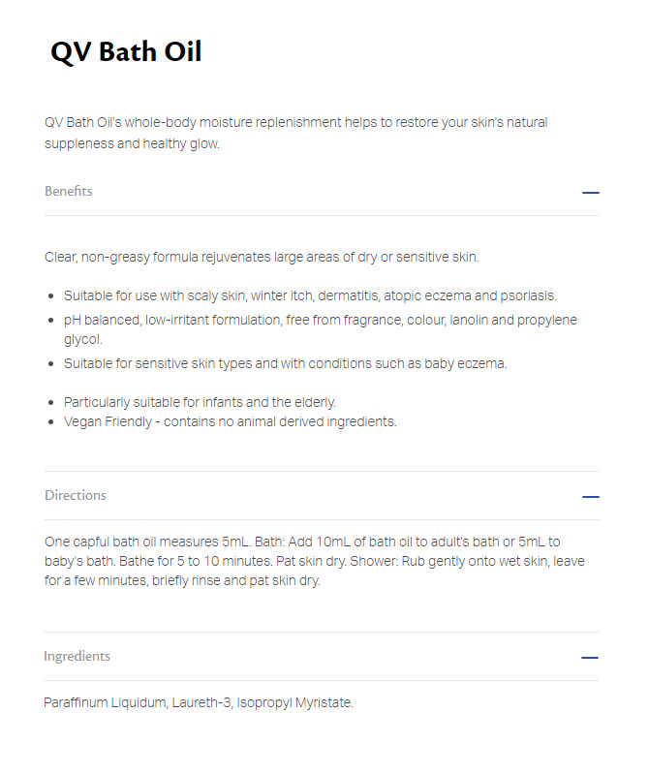Click the bullet dot before Vegan Friendly
Image resolution: width=649 pixels, height=775 pixels.
(x=51, y=422)
